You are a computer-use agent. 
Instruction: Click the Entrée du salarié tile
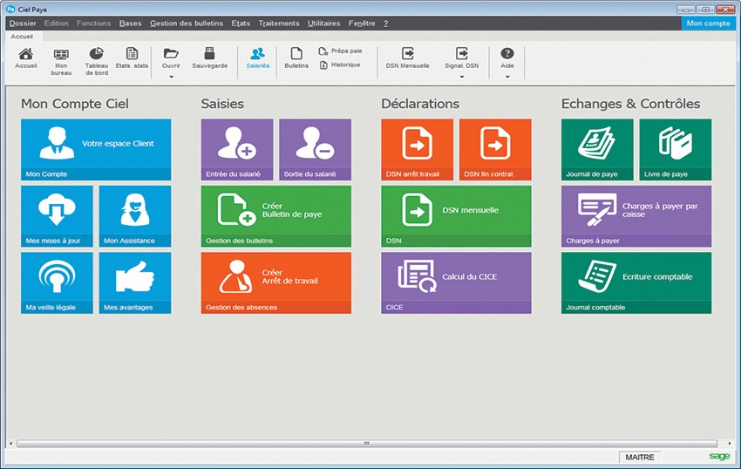[x=236, y=149]
